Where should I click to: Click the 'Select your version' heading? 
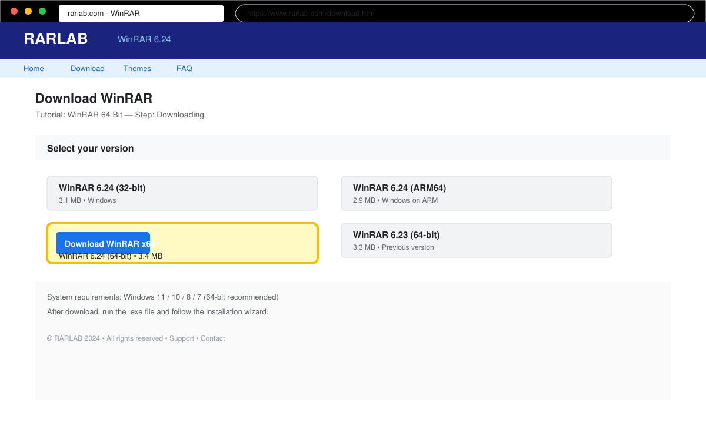(90, 148)
